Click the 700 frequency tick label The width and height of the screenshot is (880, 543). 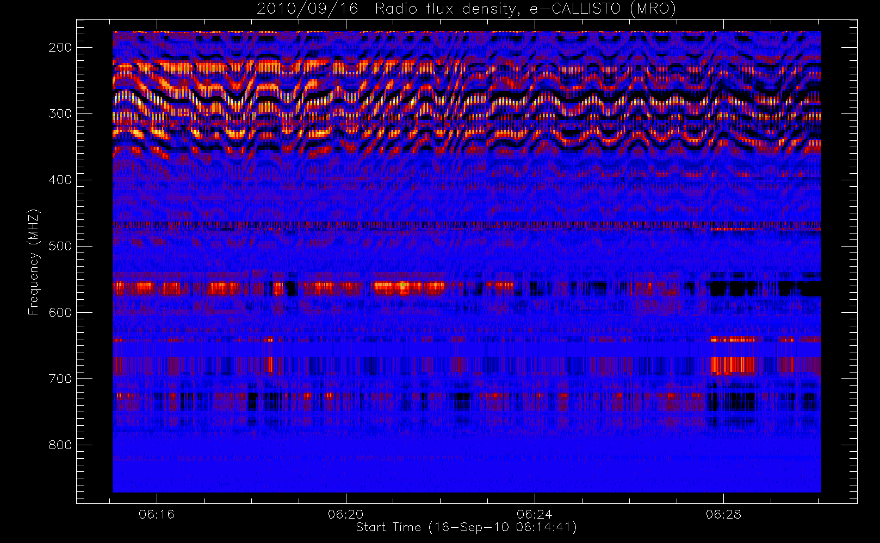(x=60, y=379)
